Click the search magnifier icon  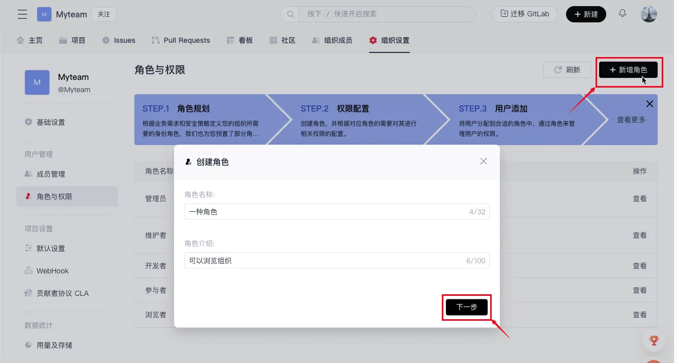coord(291,14)
